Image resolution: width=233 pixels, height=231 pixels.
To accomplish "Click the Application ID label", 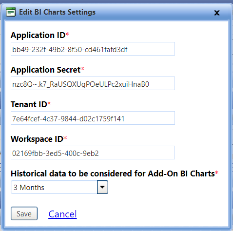I will tap(38, 35).
